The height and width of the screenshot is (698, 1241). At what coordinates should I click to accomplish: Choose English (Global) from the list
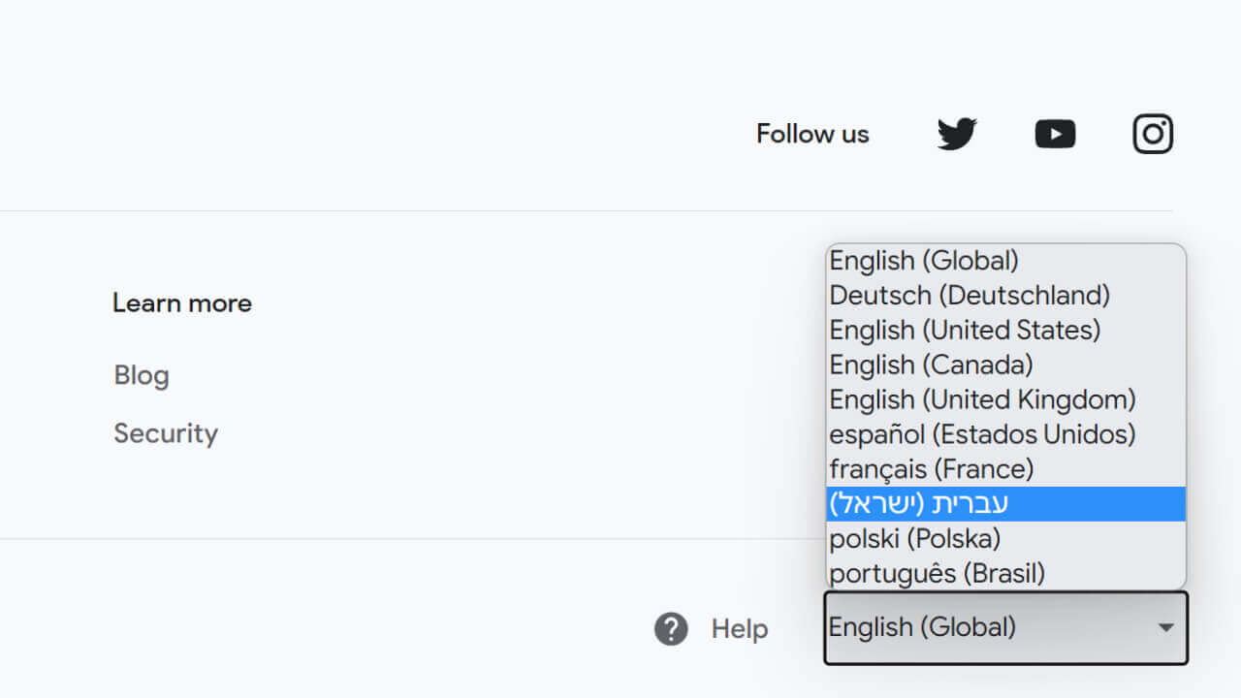(924, 261)
